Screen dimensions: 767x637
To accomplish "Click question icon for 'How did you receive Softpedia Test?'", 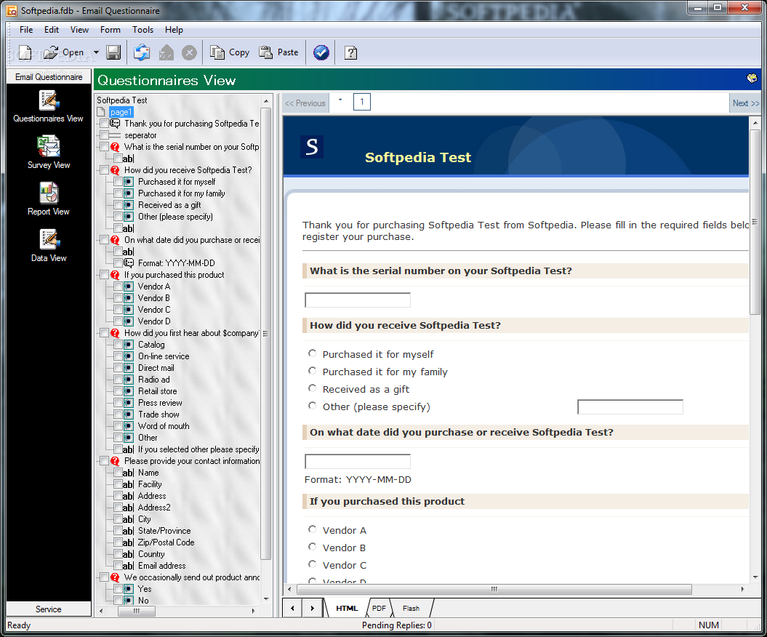I will coord(115,170).
